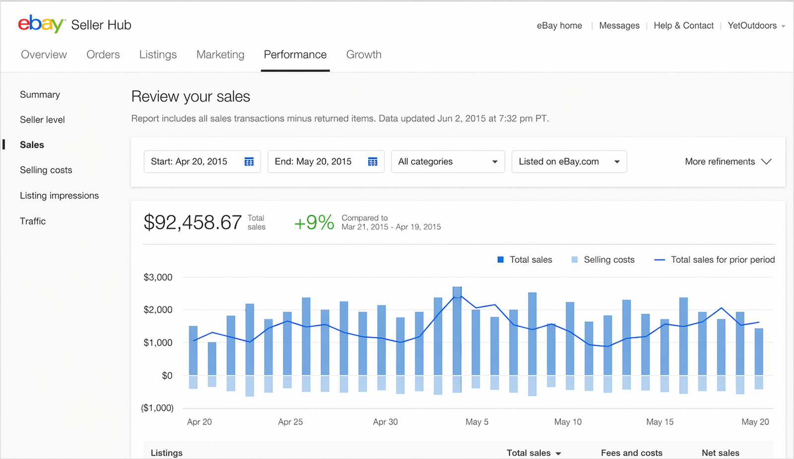Click the May 5 axis label
Screen dimensions: 794x459
[x=477, y=422]
